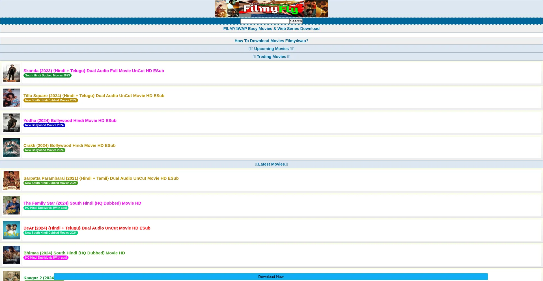Open the Sarpatta Parambarai poster thumbnail

pos(12,181)
